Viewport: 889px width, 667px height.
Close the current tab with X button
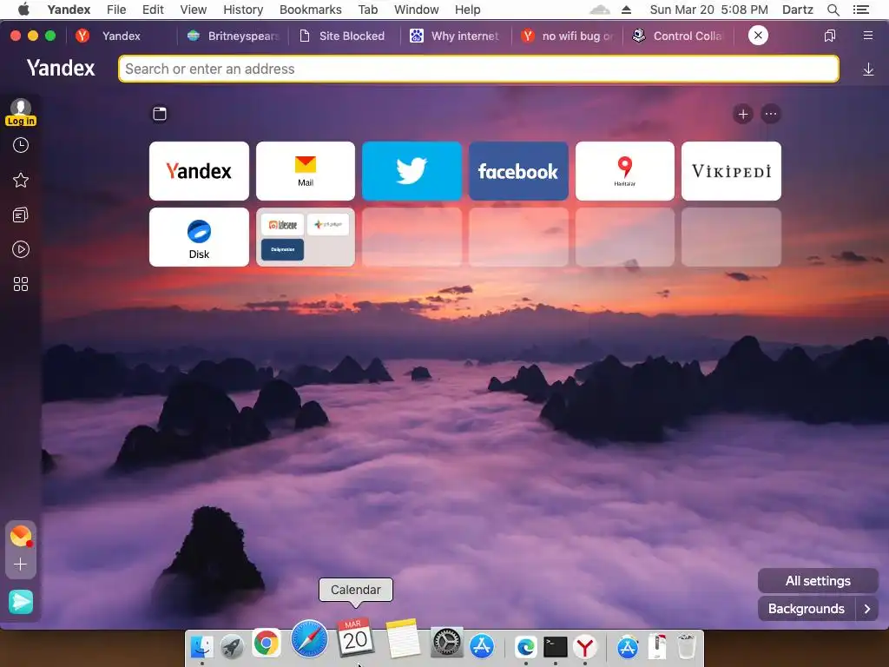[x=758, y=35]
